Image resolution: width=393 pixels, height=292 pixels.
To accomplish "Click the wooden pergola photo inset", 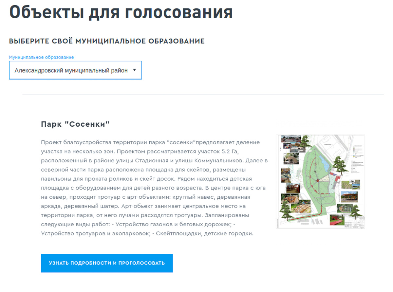I will coord(349,196).
